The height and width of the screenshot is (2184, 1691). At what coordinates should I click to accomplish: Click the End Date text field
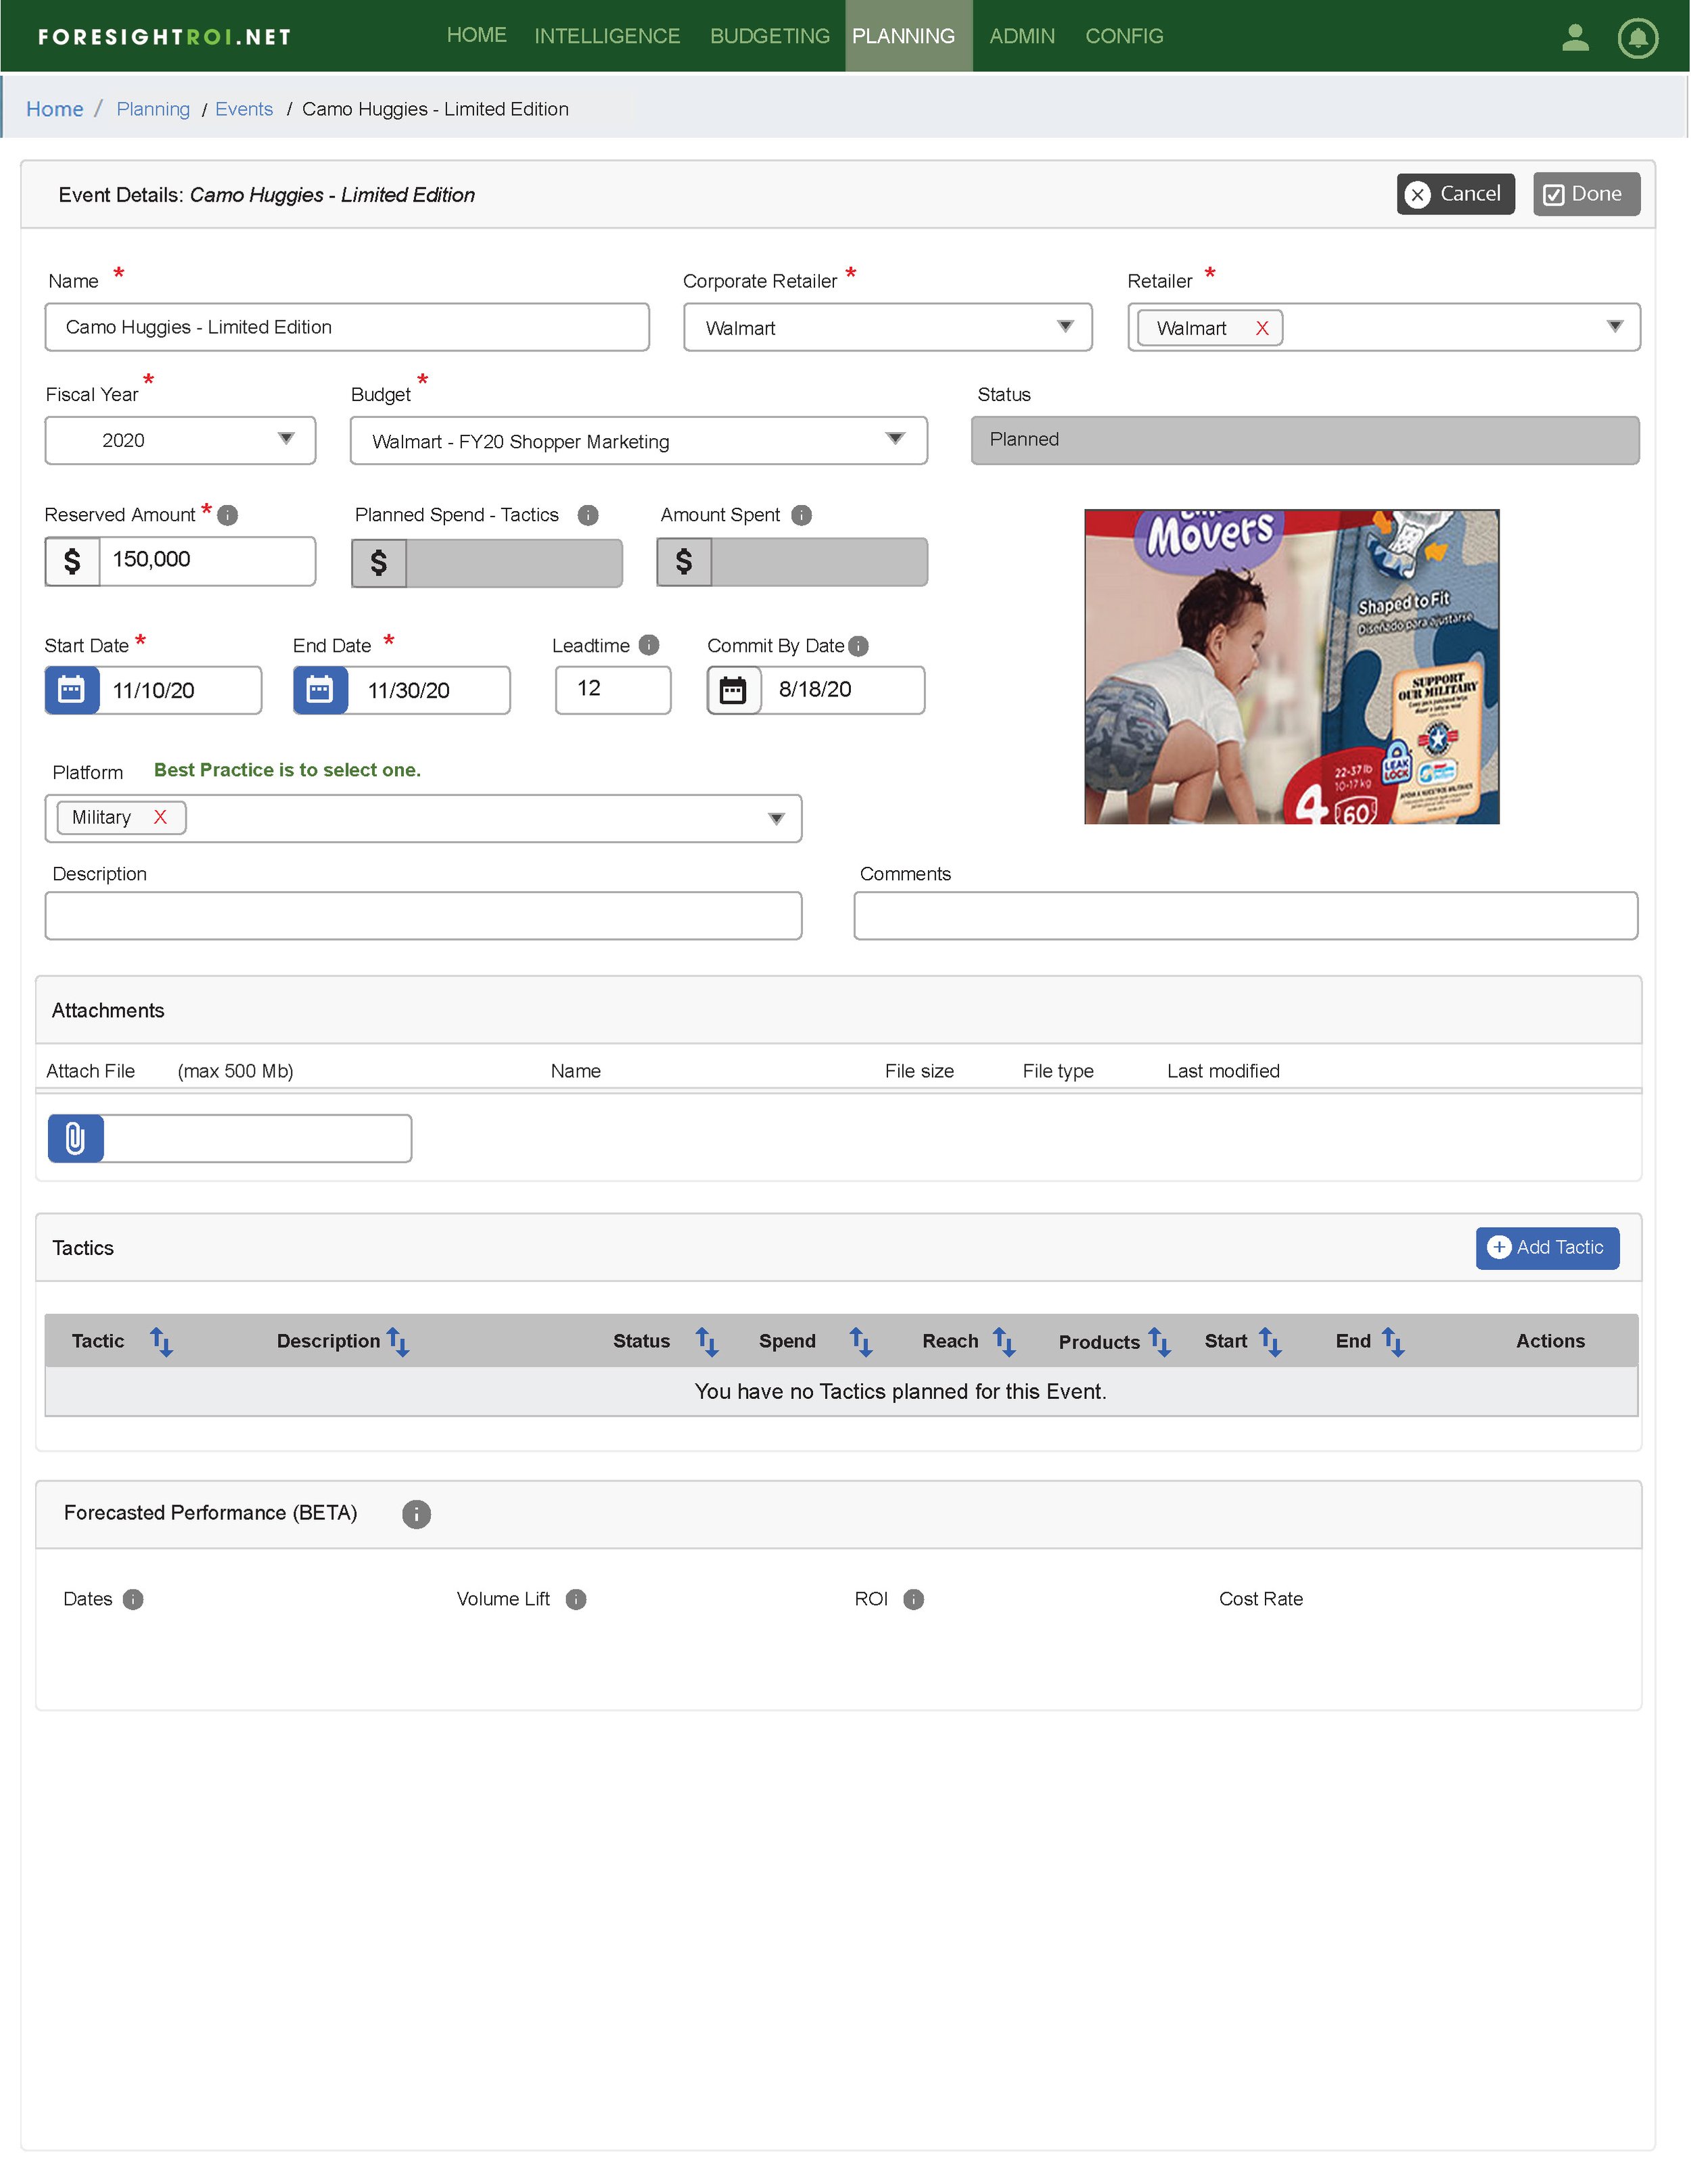coord(428,690)
